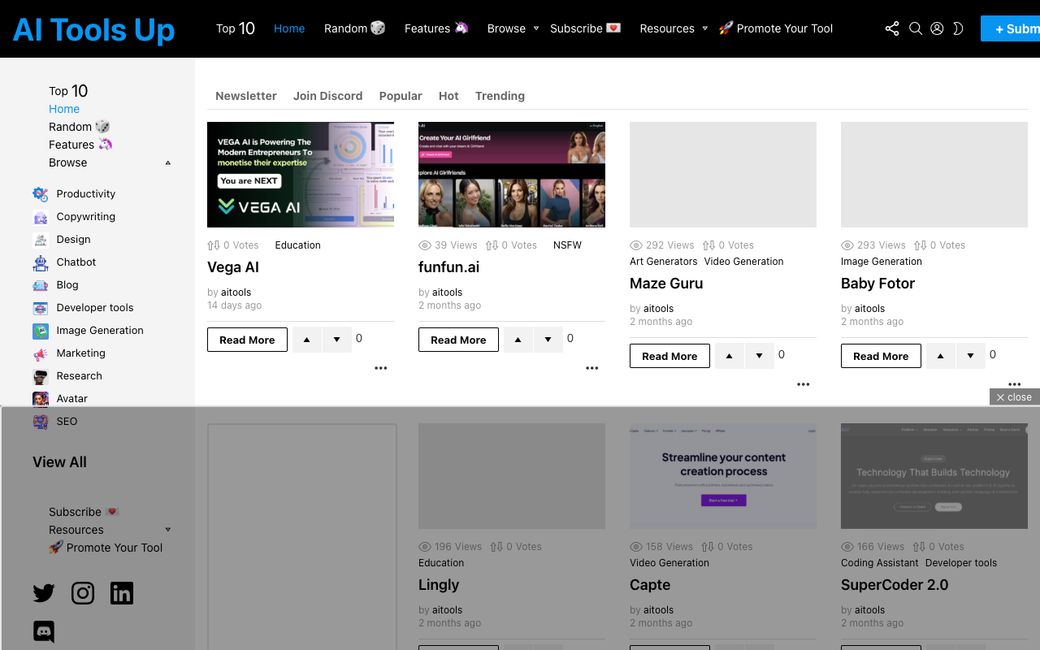The image size is (1040, 650).
Task: Expand Resources arrow in sidebar
Action: (x=168, y=530)
